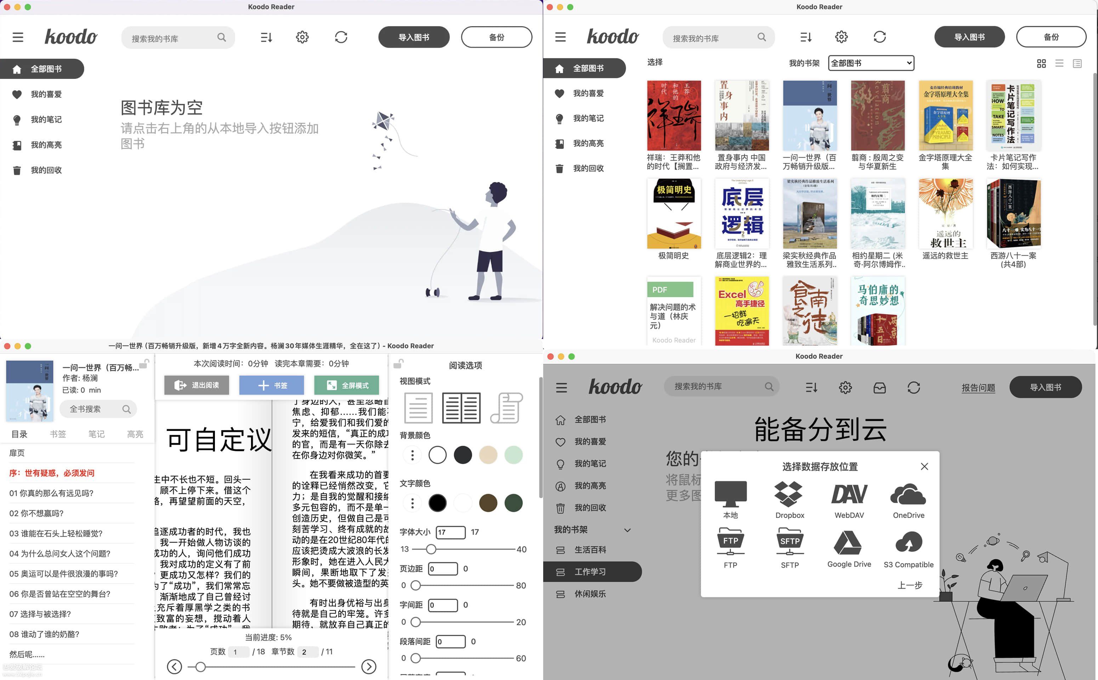The height and width of the screenshot is (680, 1098).
Task: Select the S3 Compatible storage option
Action: [x=909, y=549]
